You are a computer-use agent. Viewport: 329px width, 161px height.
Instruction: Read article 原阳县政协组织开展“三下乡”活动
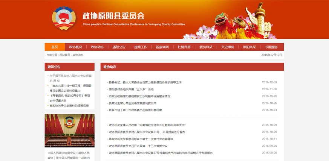(x=131, y=89)
